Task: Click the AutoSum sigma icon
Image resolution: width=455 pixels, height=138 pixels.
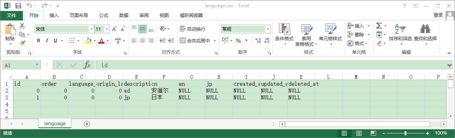Action: click(379, 26)
